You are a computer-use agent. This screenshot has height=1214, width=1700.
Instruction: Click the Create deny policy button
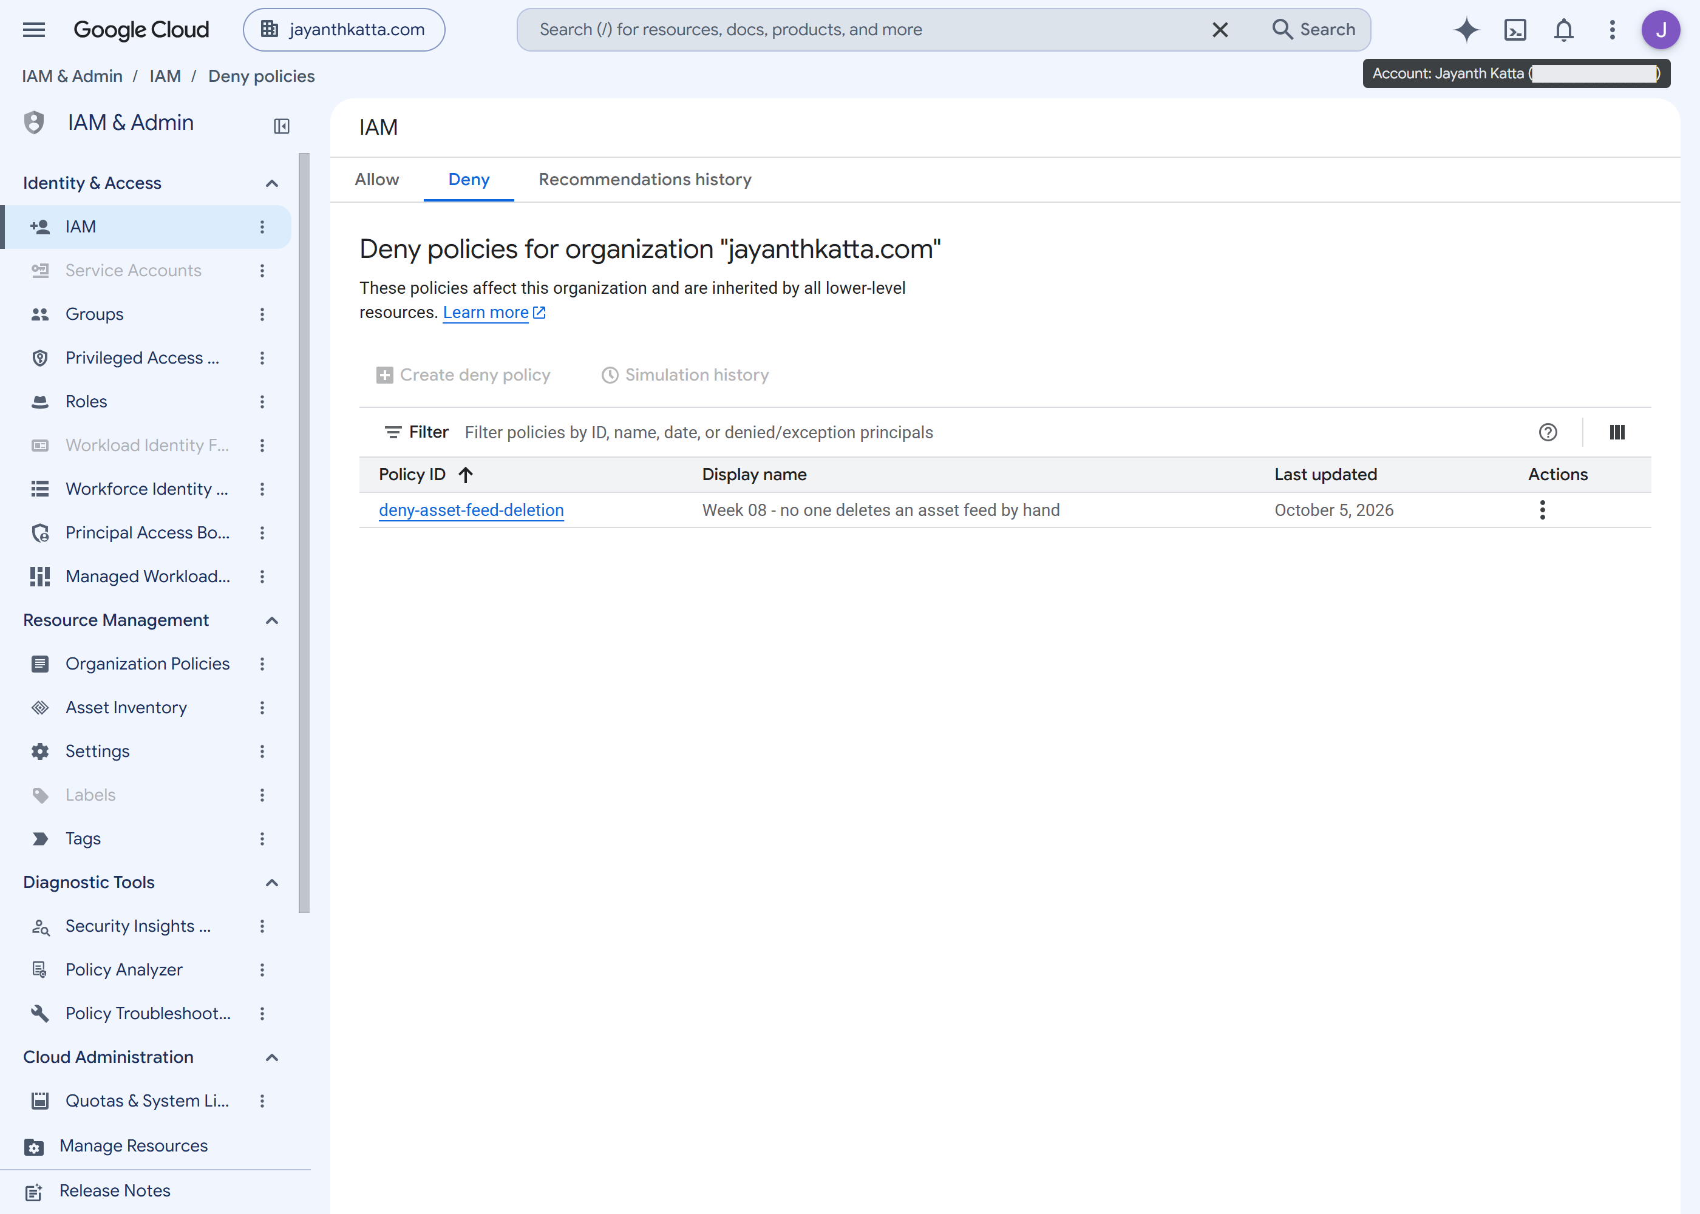[x=463, y=375]
